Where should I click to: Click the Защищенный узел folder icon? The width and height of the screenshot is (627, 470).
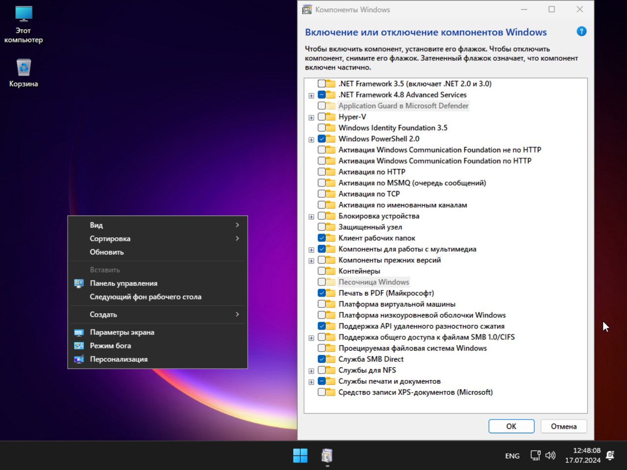pos(331,227)
